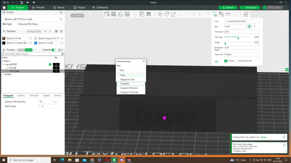Click the Add plate grid icon
Screen dimensions: 291x163
pyautogui.click(x=114, y=14)
